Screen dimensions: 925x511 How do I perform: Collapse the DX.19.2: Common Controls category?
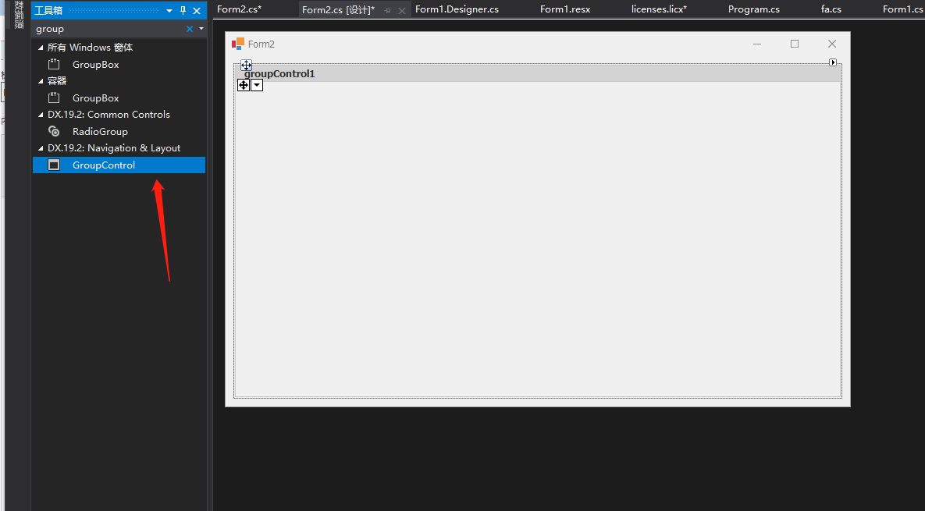pyautogui.click(x=40, y=114)
